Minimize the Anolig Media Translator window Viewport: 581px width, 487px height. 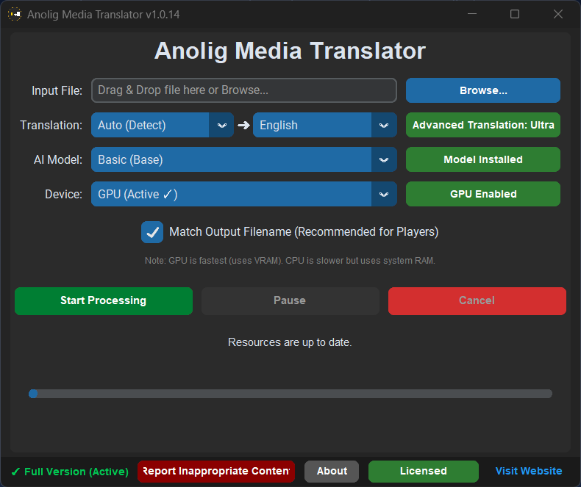[x=472, y=14]
